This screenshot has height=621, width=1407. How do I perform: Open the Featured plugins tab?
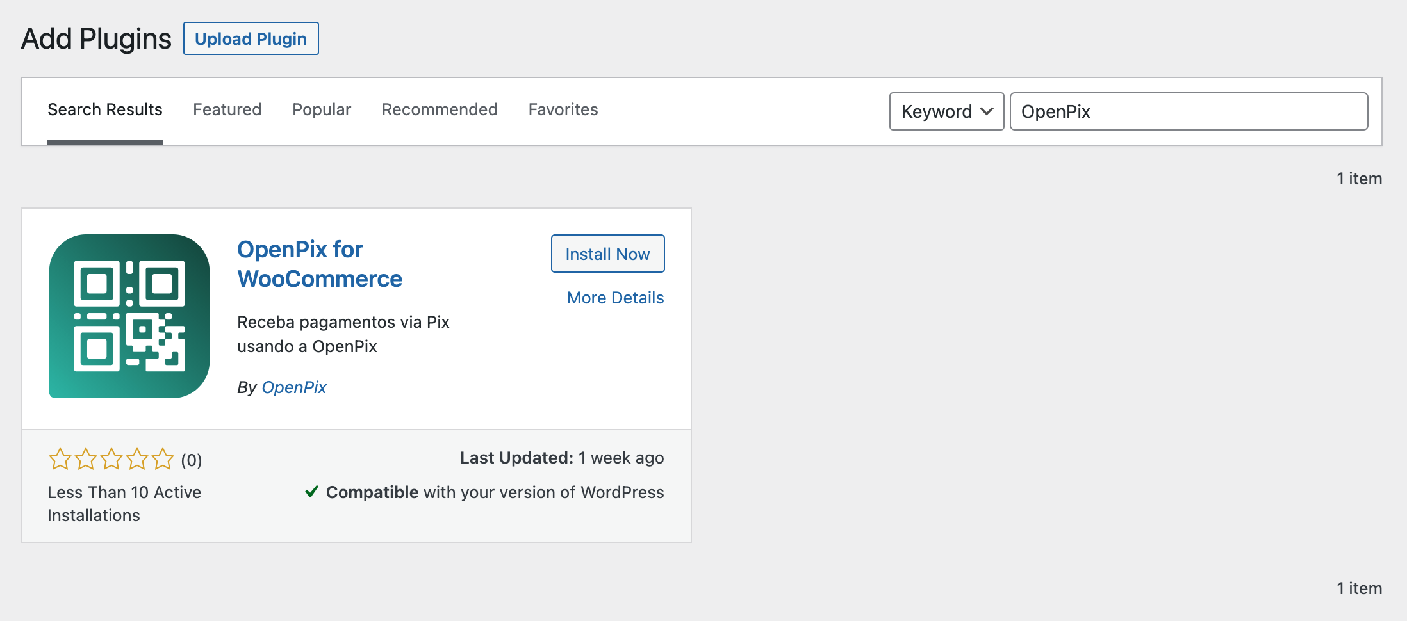227,109
